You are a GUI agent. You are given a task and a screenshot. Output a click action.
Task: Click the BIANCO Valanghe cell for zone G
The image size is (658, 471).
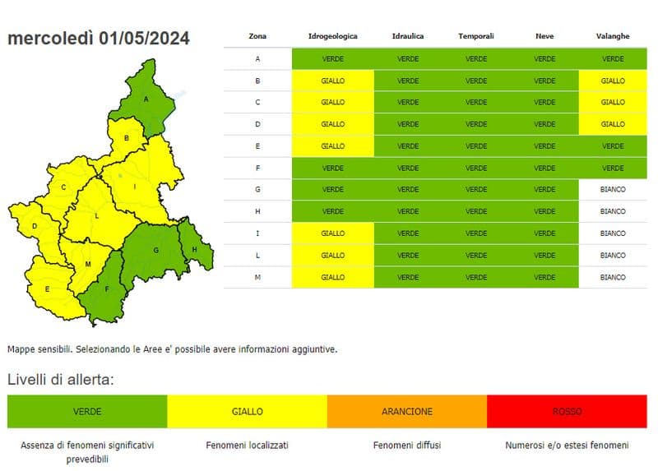[x=613, y=189]
